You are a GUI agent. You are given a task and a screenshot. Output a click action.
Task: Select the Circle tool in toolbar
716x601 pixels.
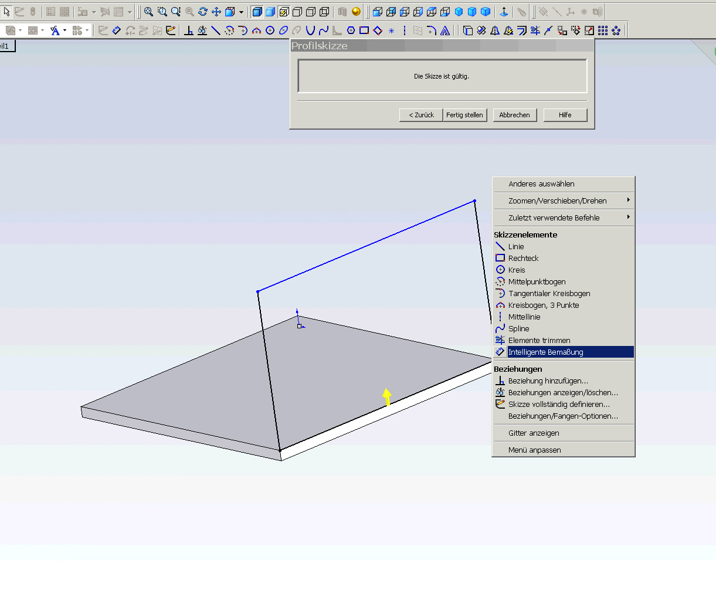click(x=270, y=30)
